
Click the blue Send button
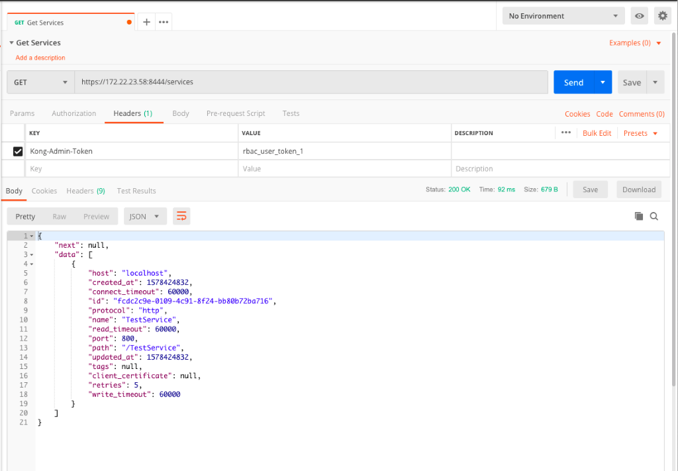[x=574, y=82]
